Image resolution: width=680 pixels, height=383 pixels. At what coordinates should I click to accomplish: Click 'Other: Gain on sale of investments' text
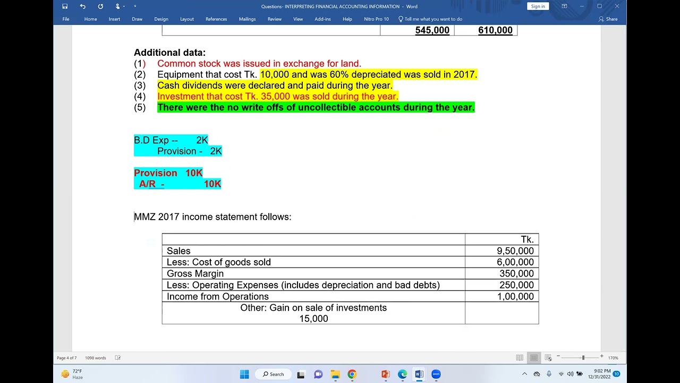[x=313, y=308]
